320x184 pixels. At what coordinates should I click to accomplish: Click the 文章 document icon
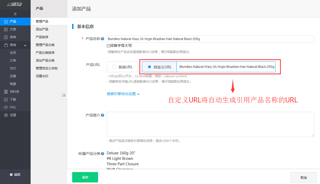point(6,29)
